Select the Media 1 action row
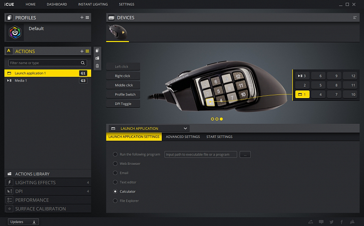 click(x=47, y=81)
